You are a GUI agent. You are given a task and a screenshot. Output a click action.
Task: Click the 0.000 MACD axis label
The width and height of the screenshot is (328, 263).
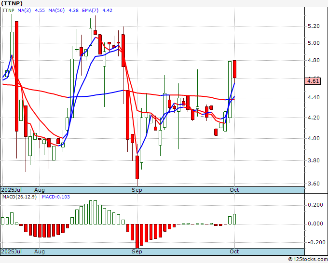coord(315,224)
